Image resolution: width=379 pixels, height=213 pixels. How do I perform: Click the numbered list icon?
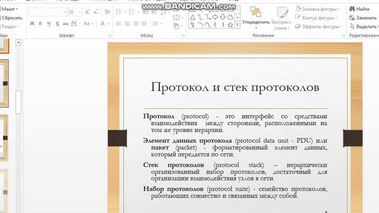[x=131, y=12]
